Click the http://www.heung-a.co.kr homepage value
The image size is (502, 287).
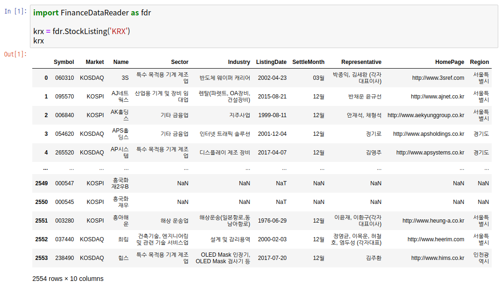point(433,221)
